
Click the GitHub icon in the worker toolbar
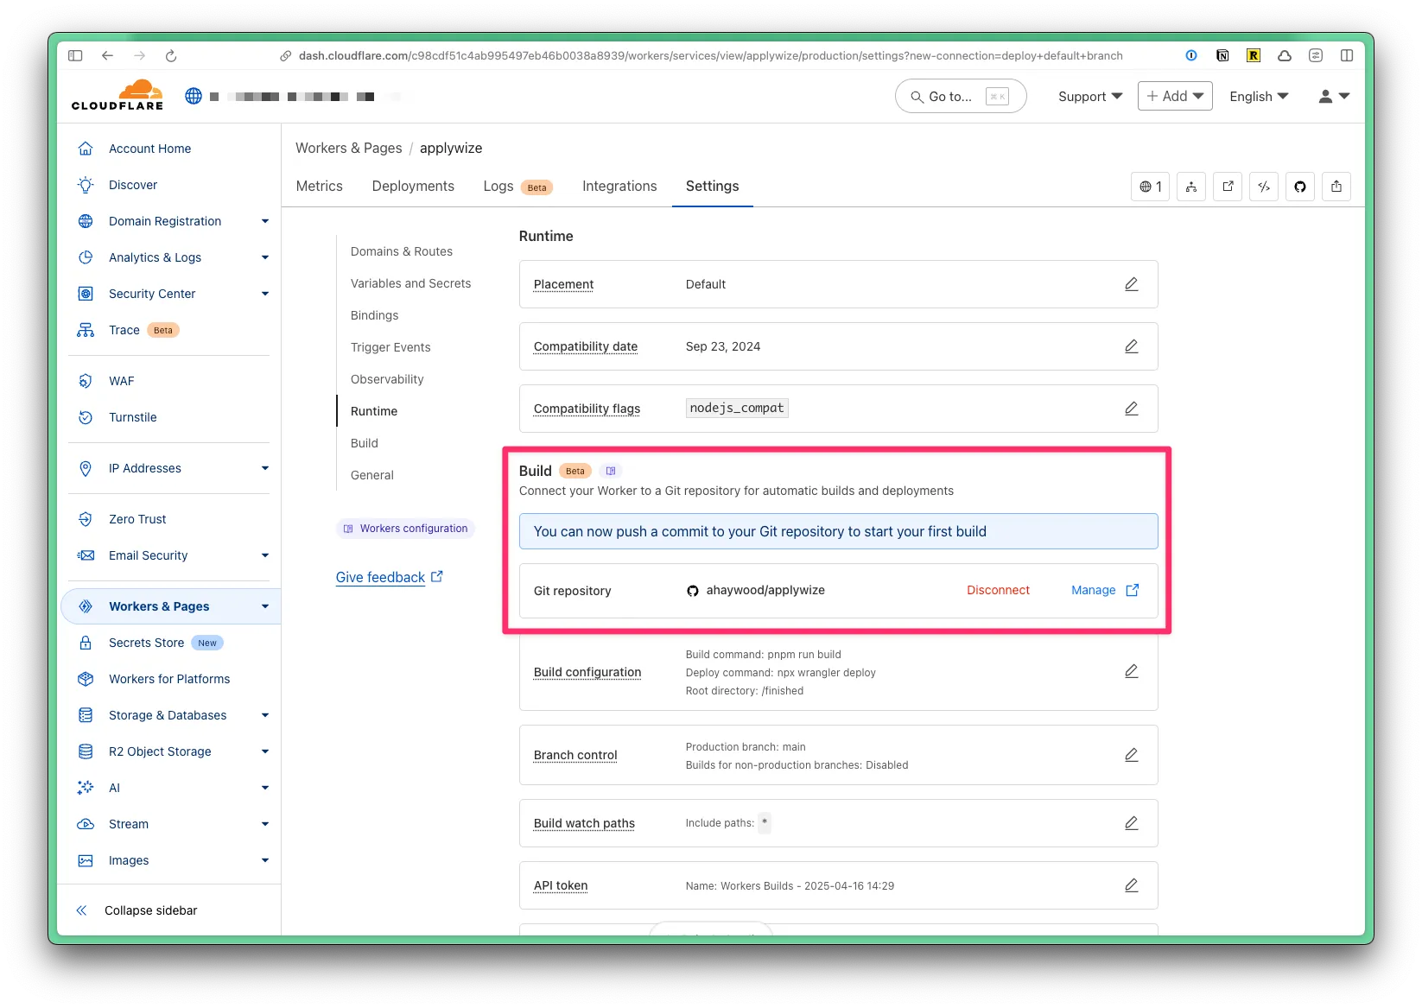[x=1299, y=187]
